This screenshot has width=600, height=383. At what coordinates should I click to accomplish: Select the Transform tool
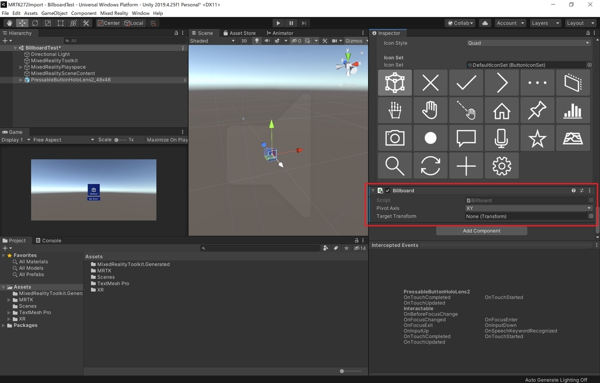click(x=73, y=23)
